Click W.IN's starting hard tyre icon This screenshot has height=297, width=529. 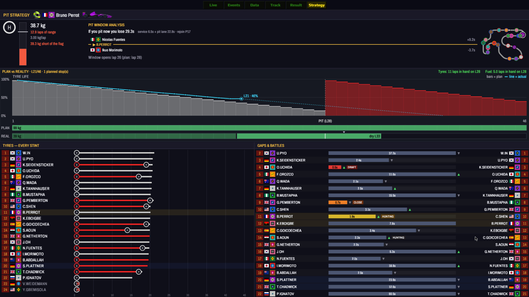pos(77,153)
